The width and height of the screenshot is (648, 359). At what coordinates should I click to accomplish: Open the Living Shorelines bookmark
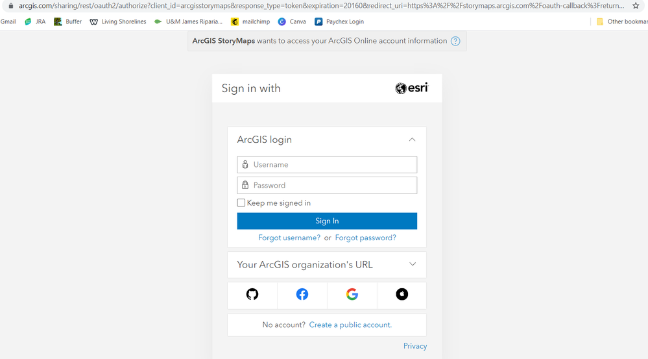(x=118, y=21)
